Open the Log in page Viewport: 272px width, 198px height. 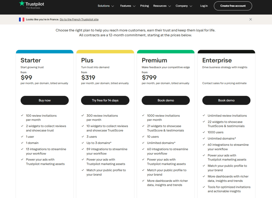pyautogui.click(x=204, y=6)
